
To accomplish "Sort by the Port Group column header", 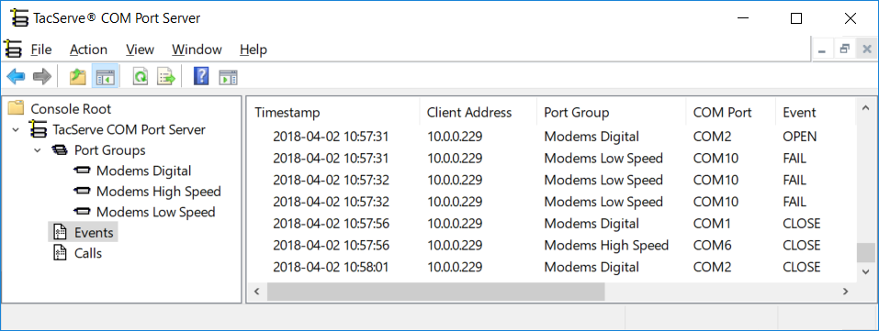I will (x=611, y=113).
